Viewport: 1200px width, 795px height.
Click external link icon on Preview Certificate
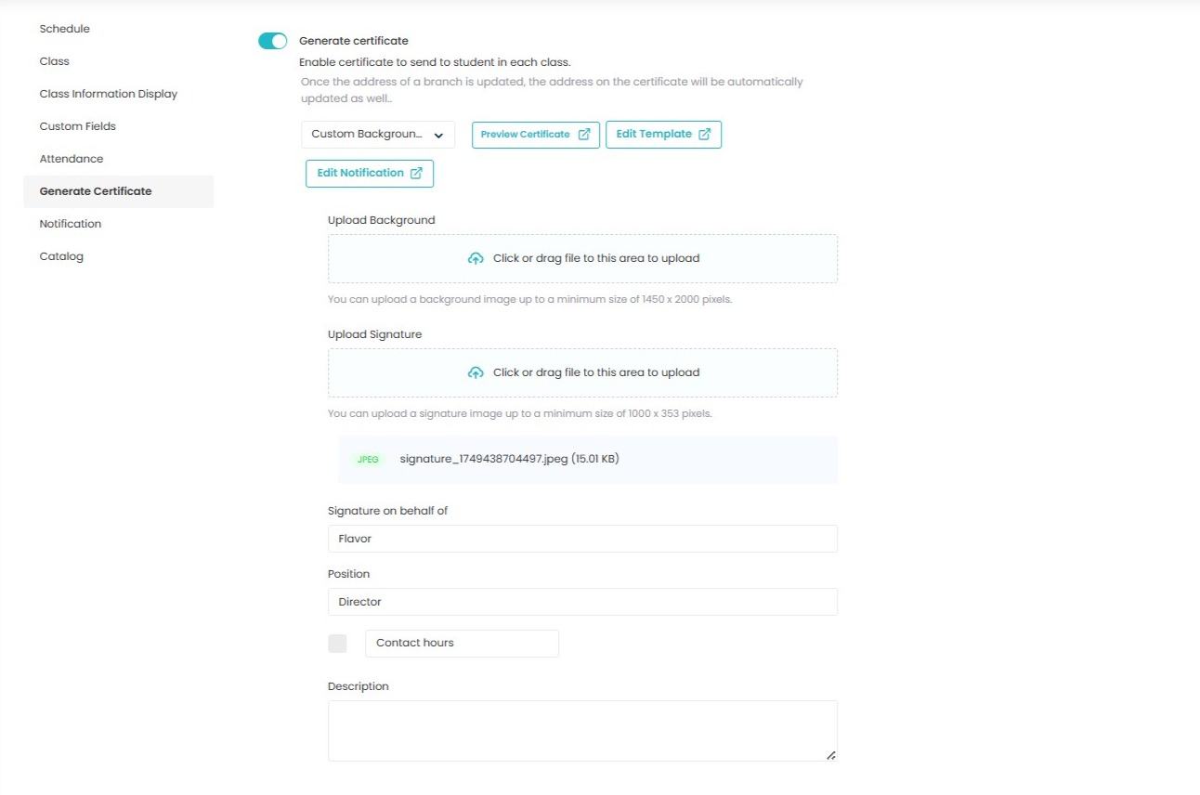click(x=584, y=135)
